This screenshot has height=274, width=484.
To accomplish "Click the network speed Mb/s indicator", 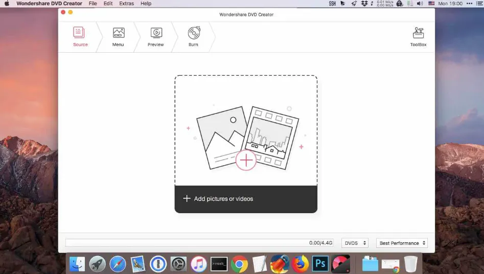I will [x=385, y=4].
